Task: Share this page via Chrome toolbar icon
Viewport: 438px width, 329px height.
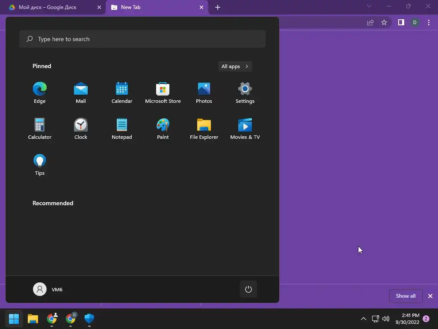Action: click(x=370, y=22)
